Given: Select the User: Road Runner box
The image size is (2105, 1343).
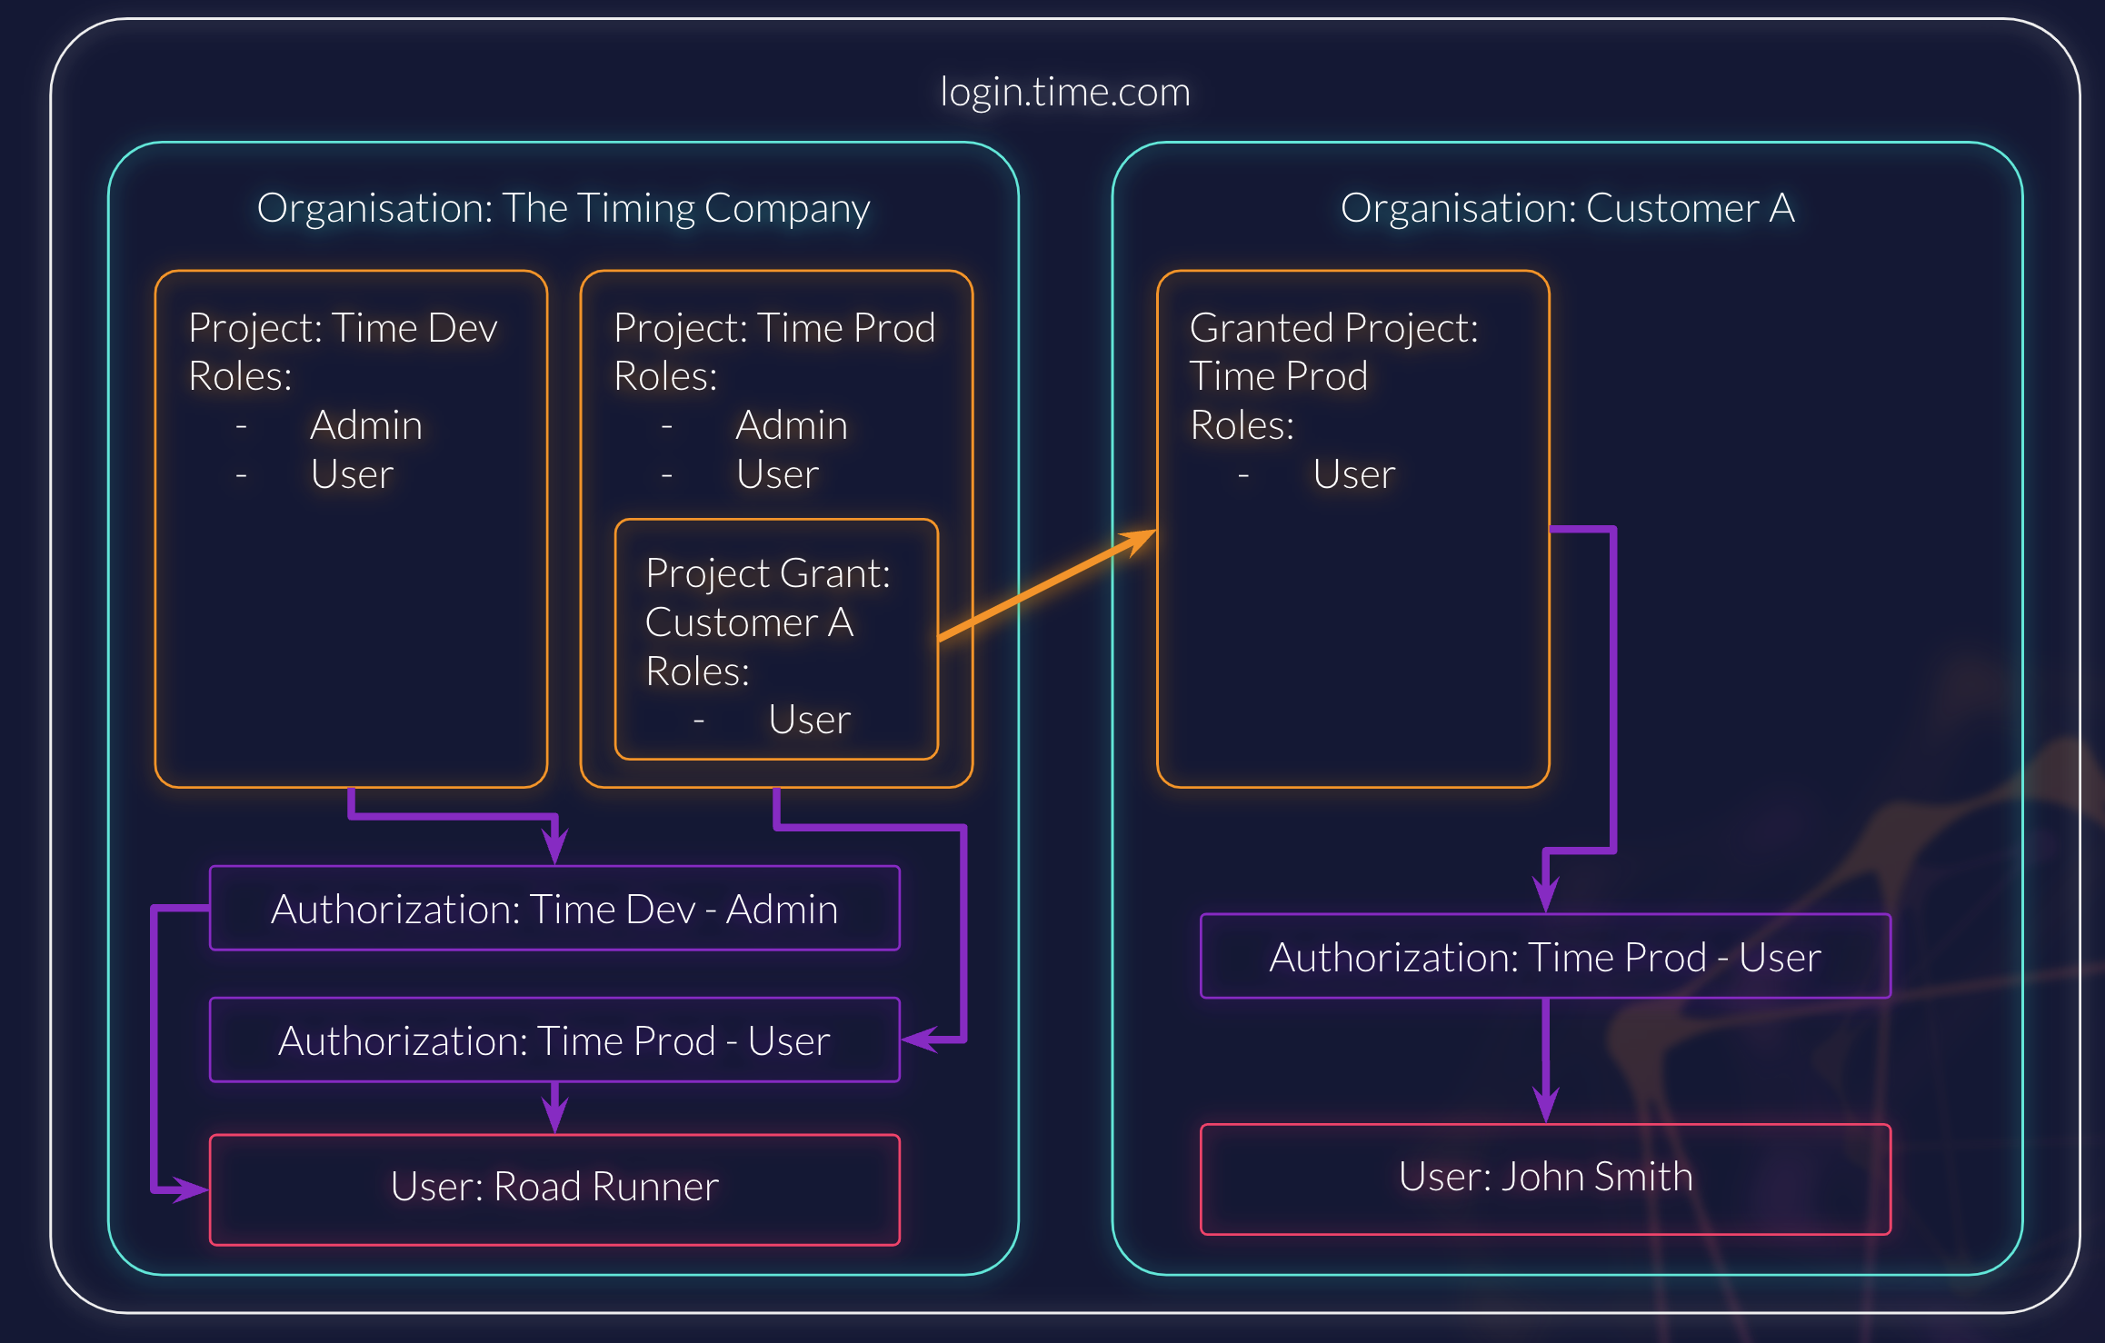Looking at the screenshot, I should click(554, 1189).
